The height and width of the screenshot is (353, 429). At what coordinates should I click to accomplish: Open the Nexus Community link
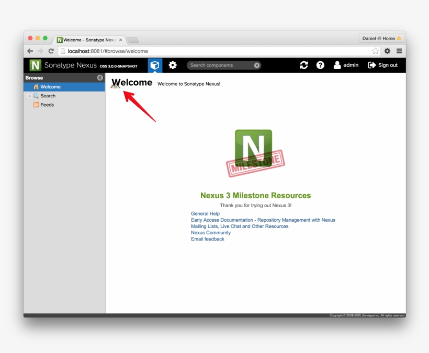[x=211, y=233]
